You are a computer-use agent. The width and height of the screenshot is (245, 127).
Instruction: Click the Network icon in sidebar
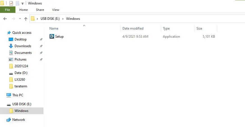coord(9,120)
